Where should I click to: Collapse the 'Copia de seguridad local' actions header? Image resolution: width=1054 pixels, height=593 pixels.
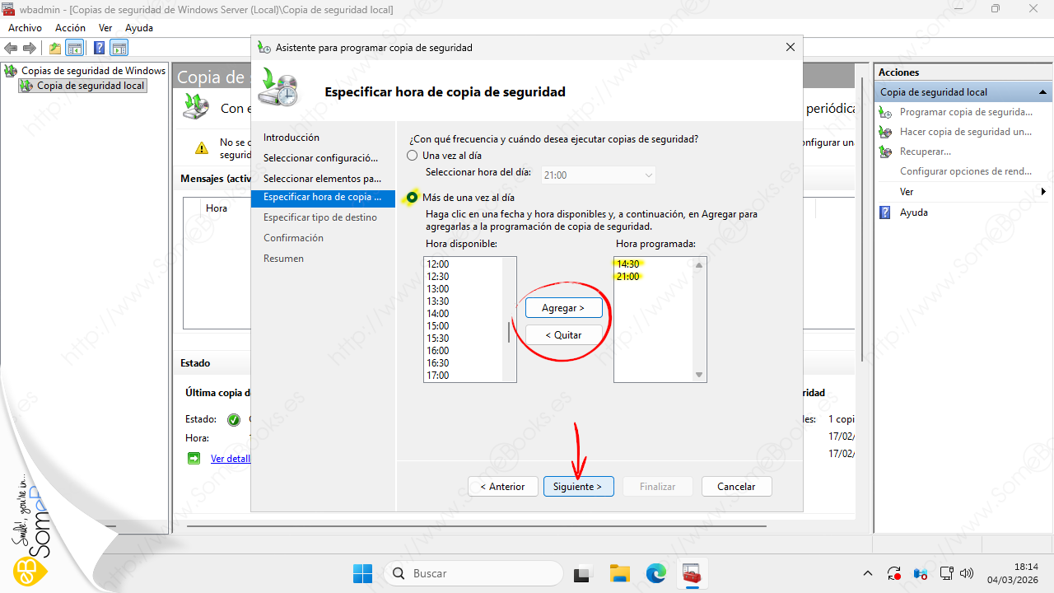click(x=1042, y=92)
